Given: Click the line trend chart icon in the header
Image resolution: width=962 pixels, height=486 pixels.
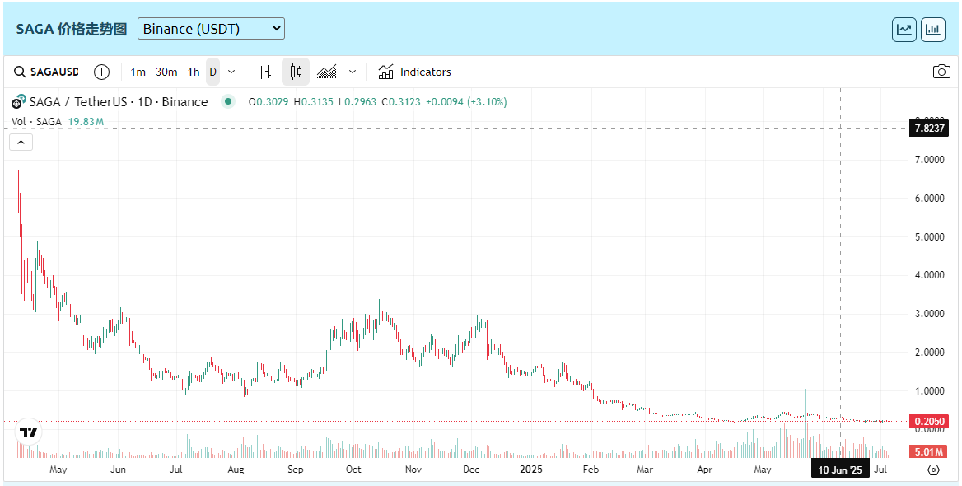Looking at the screenshot, I should [904, 30].
